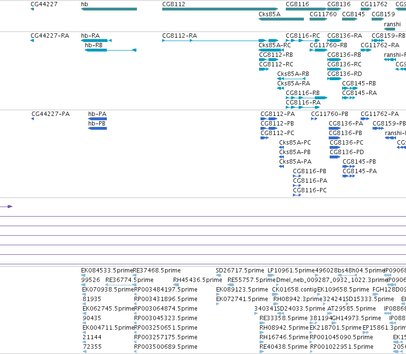Select protein label CG8112-PA
Screen dimensions: 406x354
point(278,114)
